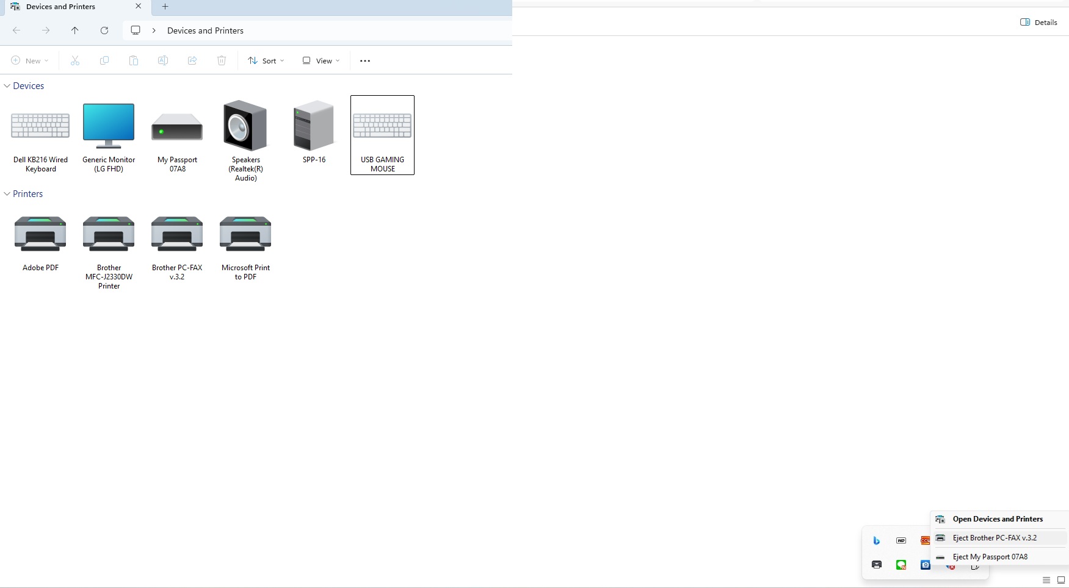The height and width of the screenshot is (588, 1069).
Task: Select the USB GAMING MOUSE device
Action: point(382,135)
